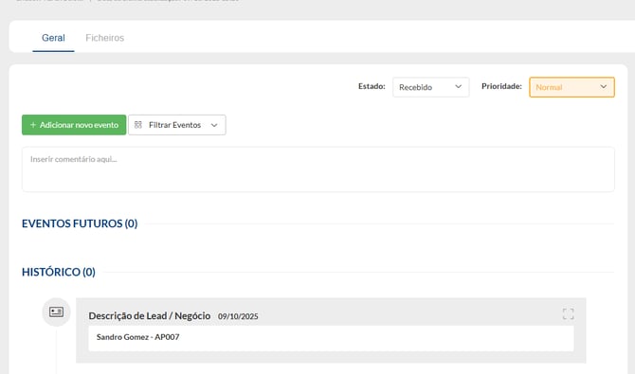Open the Ficheiros tab
The width and height of the screenshot is (635, 374).
point(104,38)
